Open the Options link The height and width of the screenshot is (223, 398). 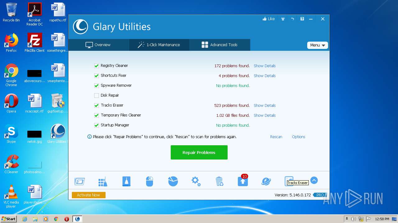tap(298, 137)
